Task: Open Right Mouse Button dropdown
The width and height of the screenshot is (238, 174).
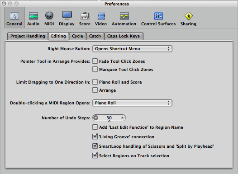Action: [132, 49]
